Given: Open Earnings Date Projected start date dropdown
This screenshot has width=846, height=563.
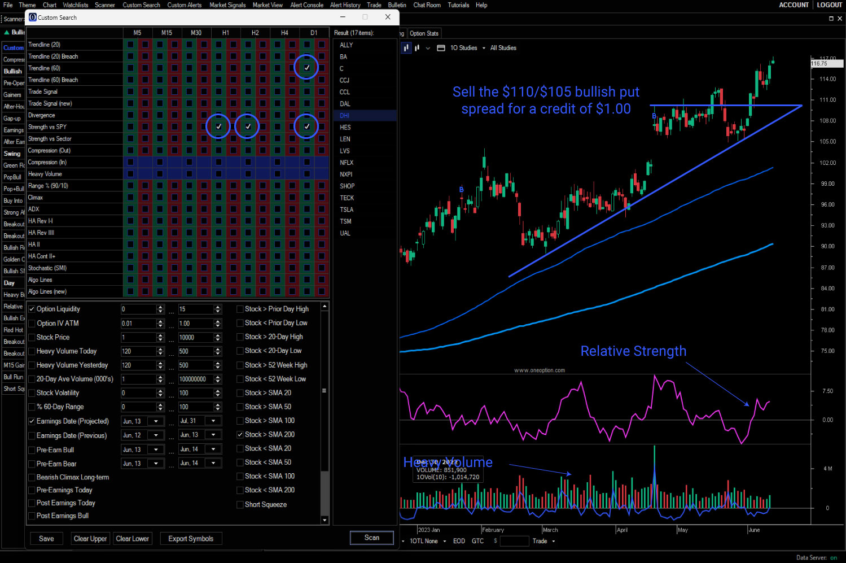Looking at the screenshot, I should [156, 421].
